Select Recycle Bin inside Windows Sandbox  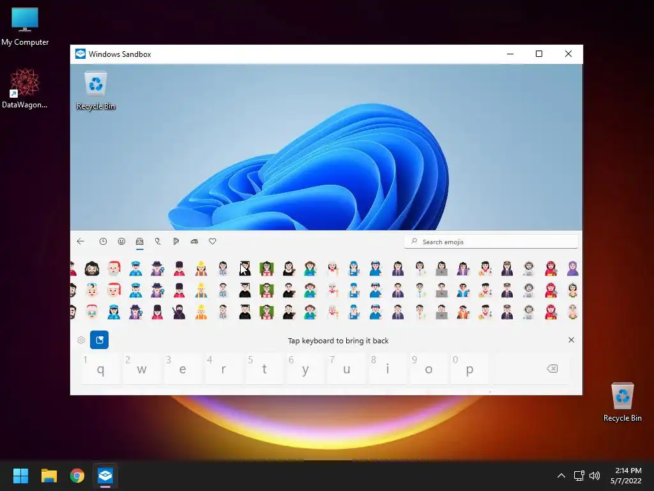pos(96,91)
